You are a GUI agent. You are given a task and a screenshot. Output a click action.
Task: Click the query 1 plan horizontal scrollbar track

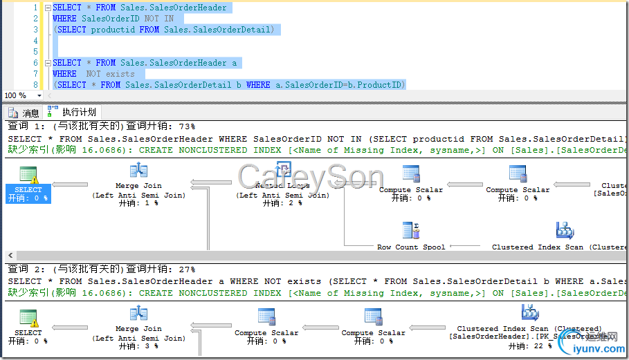click(x=321, y=255)
